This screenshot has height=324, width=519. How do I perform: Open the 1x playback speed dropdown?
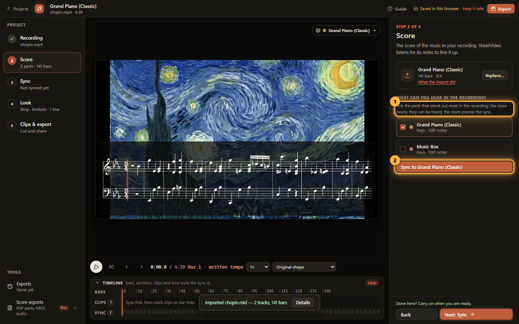tap(258, 267)
